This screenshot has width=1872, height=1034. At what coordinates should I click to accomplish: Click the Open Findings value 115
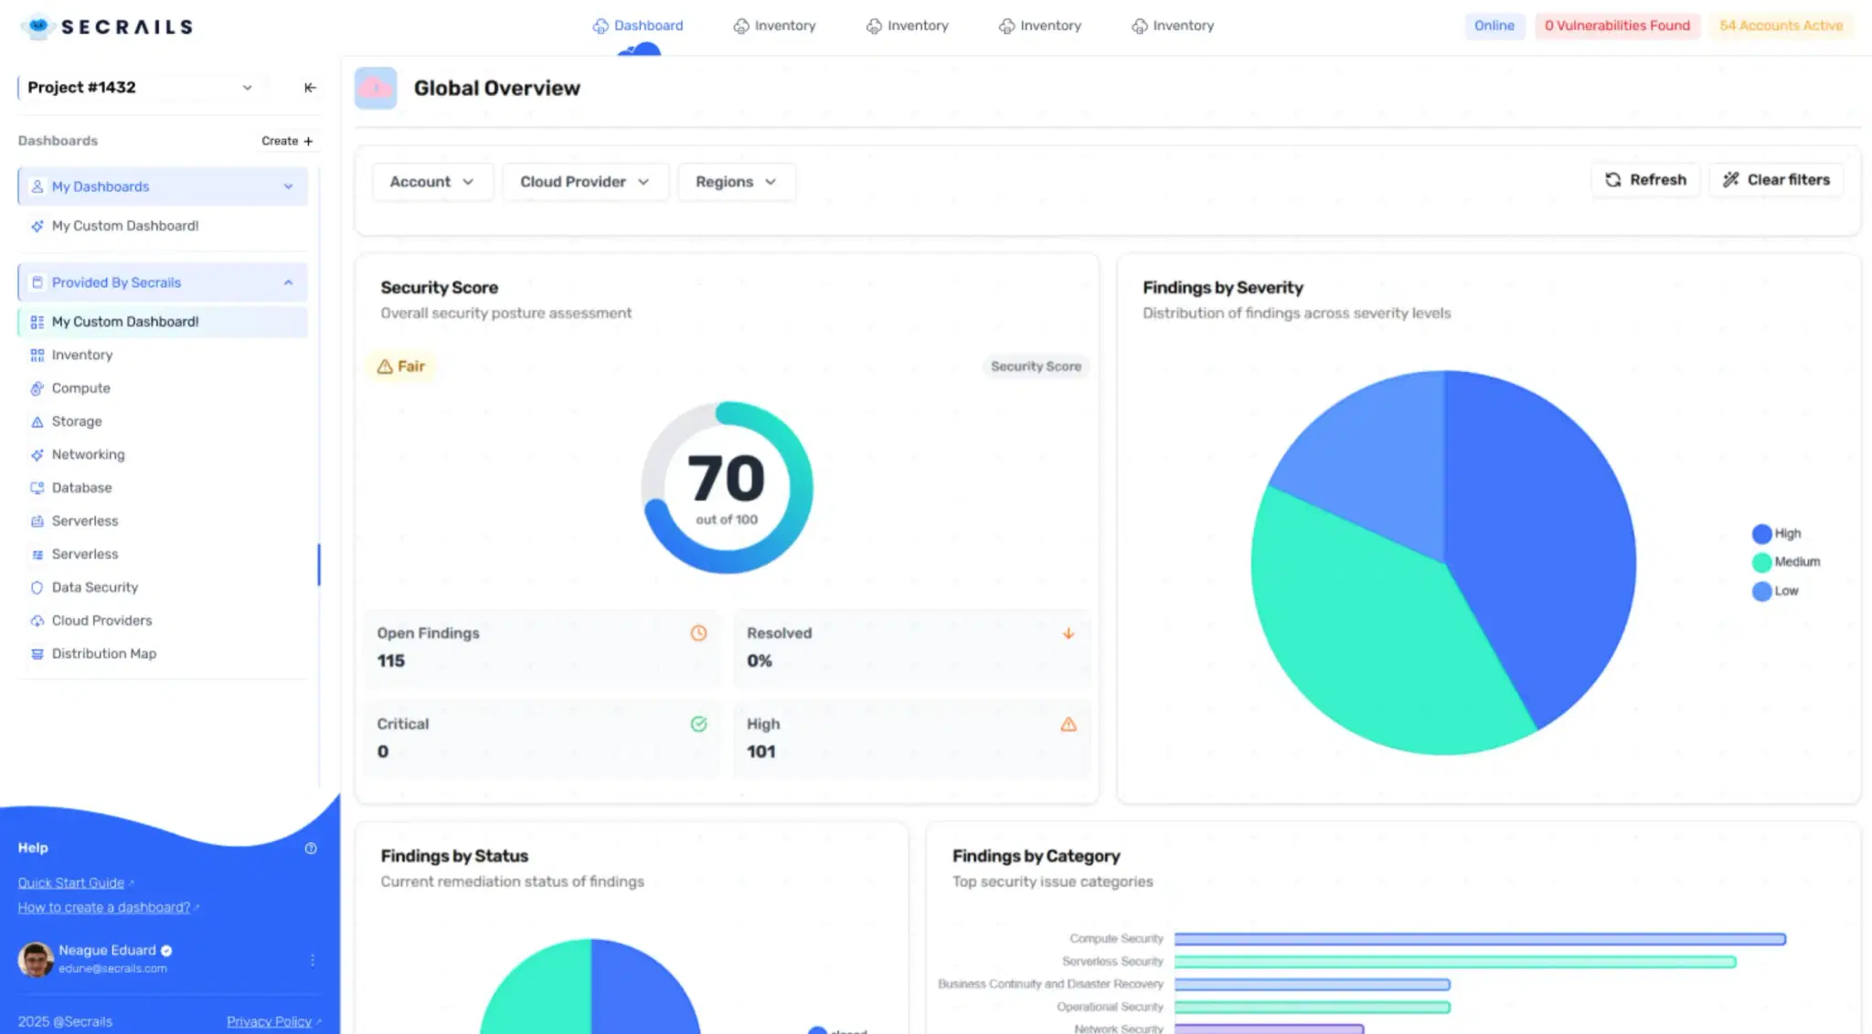click(x=391, y=661)
